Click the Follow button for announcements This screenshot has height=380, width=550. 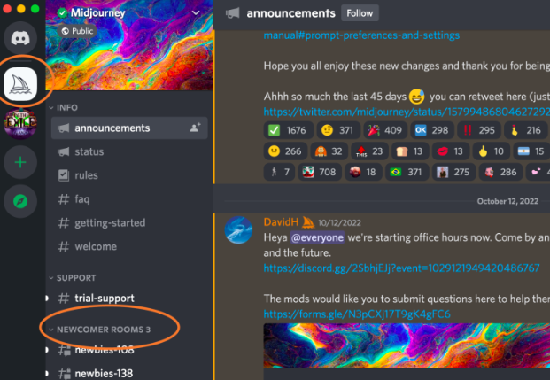(x=360, y=13)
